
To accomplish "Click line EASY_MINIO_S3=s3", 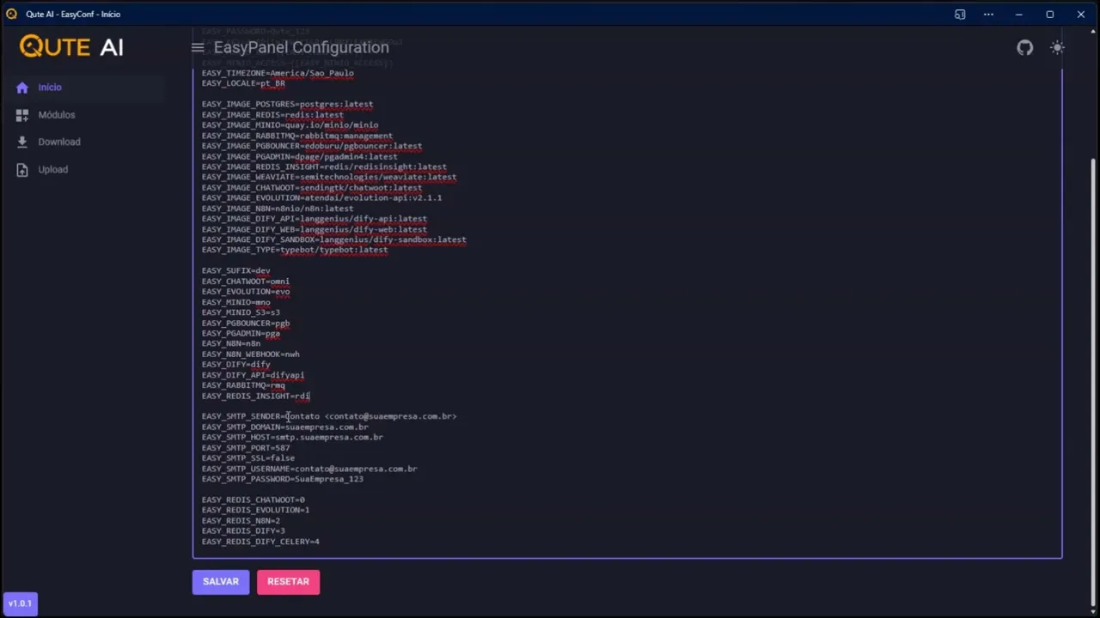I will (241, 312).
